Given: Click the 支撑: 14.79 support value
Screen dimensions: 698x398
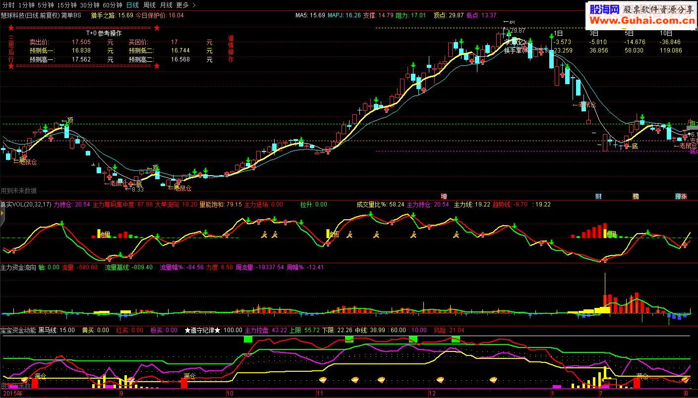Looking at the screenshot, I should (x=378, y=15).
